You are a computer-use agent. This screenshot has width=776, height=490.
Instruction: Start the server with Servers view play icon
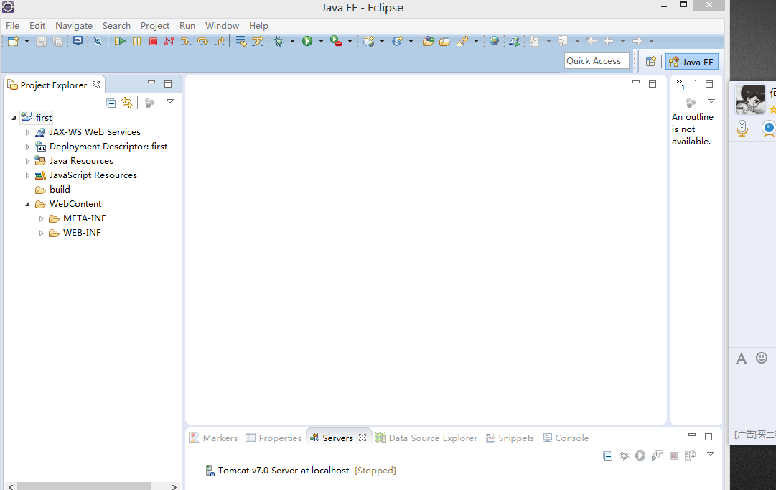point(640,456)
